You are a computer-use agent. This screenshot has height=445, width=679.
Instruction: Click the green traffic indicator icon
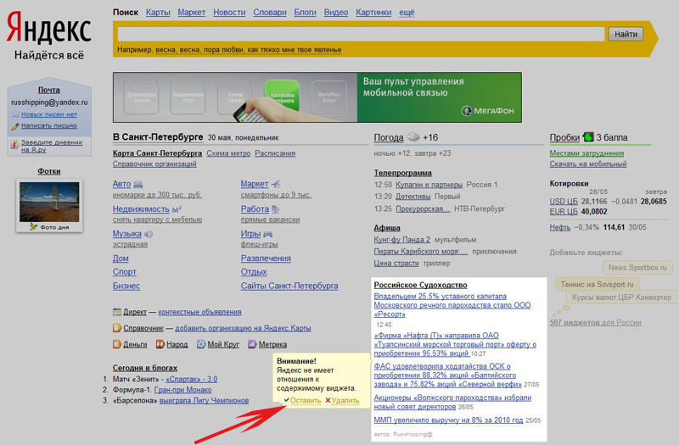588,136
